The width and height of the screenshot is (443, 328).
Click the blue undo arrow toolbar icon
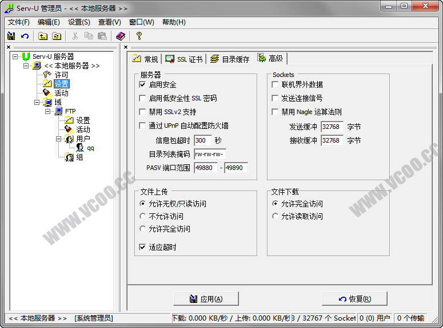[25, 36]
